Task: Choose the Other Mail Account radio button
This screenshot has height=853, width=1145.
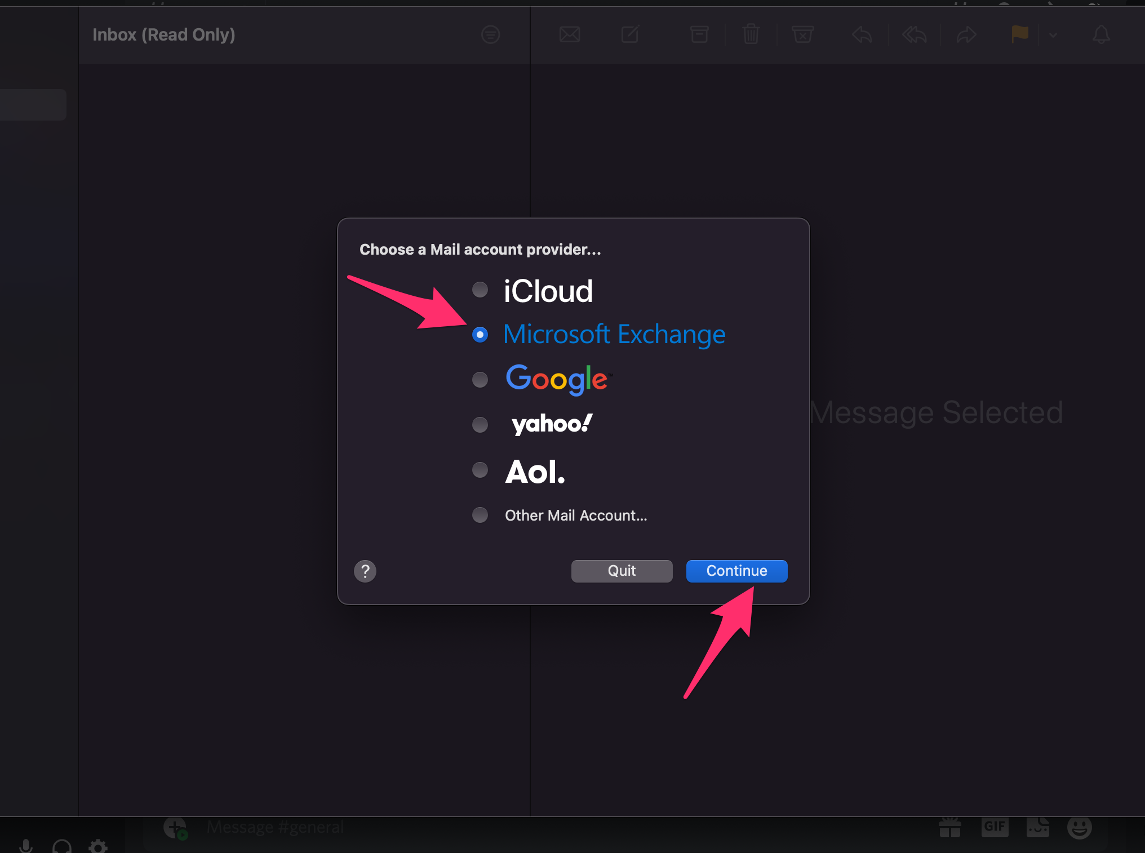Action: [480, 515]
